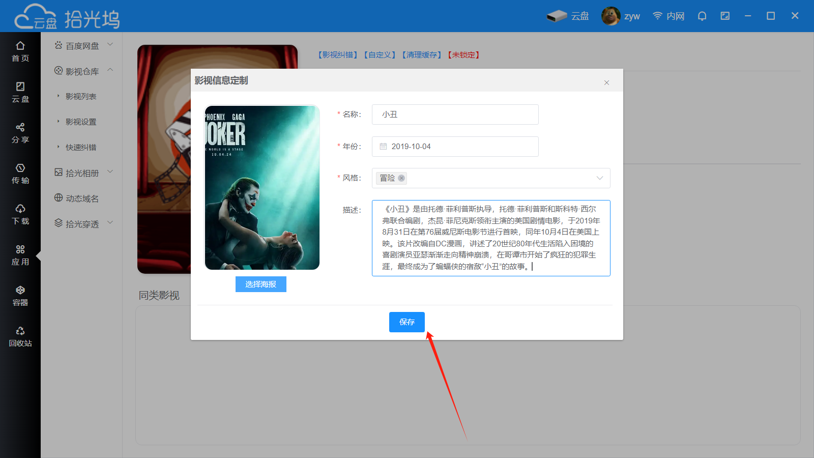Click the picture-in-picture window icon in title bar
Image resolution: width=814 pixels, height=458 pixels.
pos(725,16)
